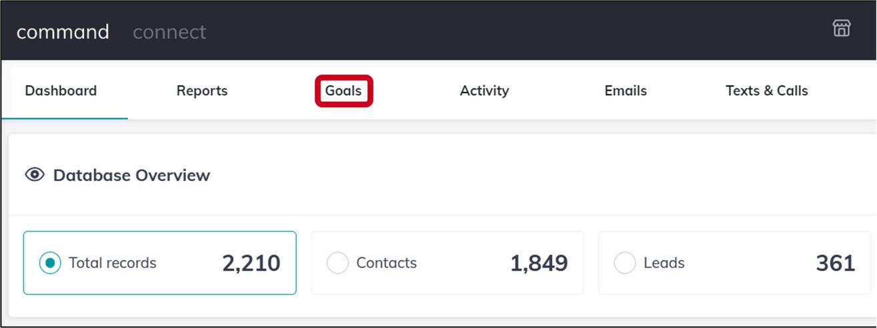The height and width of the screenshot is (328, 877).
Task: Open the Emails tab
Action: pos(626,90)
